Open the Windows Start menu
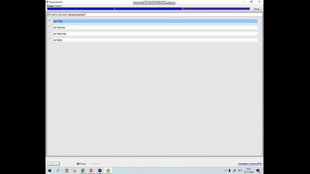 [49, 171]
